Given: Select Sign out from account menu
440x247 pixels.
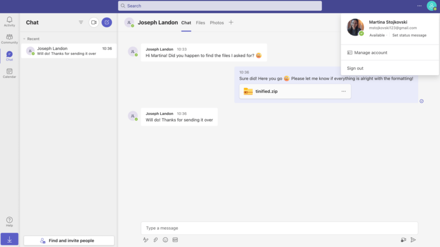Looking at the screenshot, I should tap(355, 68).
